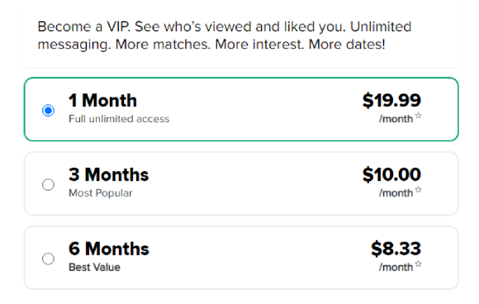
Task: Click the $8.33 price
Action: pos(396,249)
